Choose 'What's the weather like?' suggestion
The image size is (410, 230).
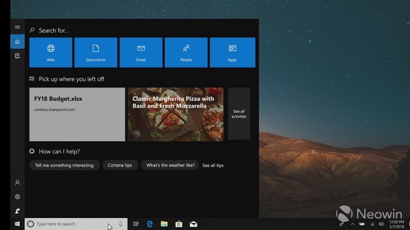[x=170, y=165]
